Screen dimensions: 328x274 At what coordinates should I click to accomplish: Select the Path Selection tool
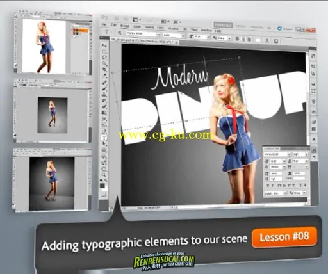coord(104,144)
